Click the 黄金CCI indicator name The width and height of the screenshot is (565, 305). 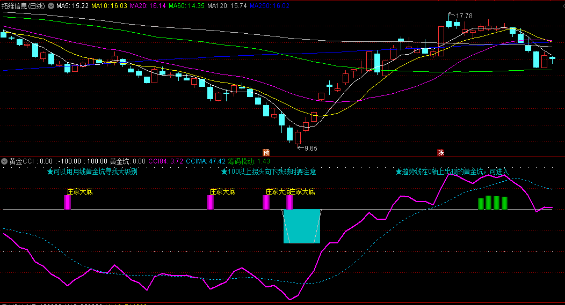pos(21,161)
